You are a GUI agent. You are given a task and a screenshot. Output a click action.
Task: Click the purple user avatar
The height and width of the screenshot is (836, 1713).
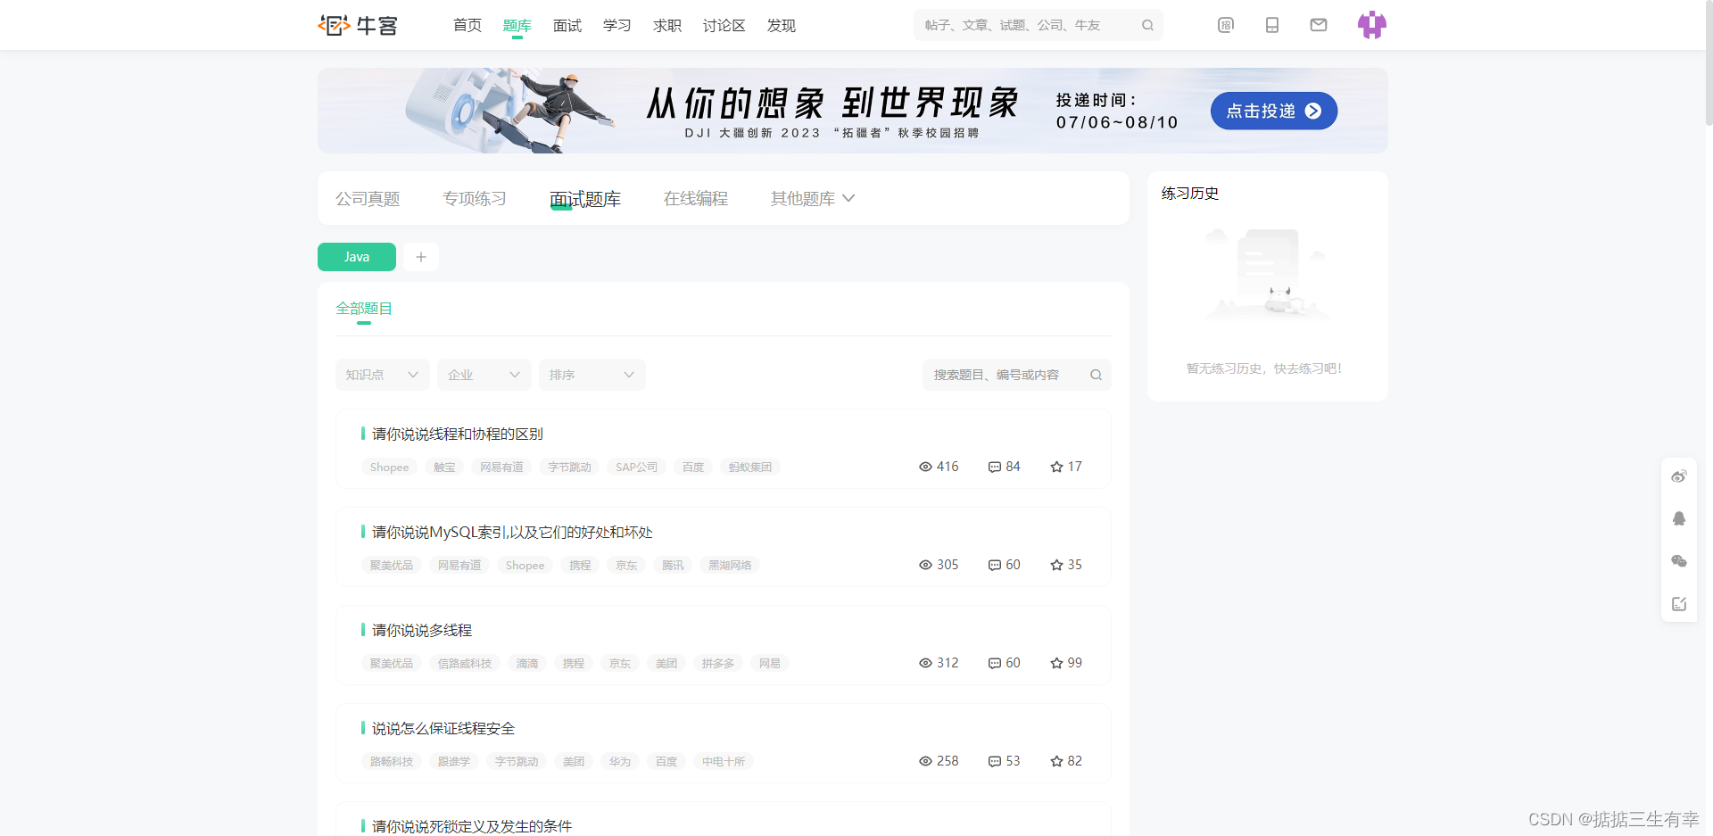(x=1372, y=25)
